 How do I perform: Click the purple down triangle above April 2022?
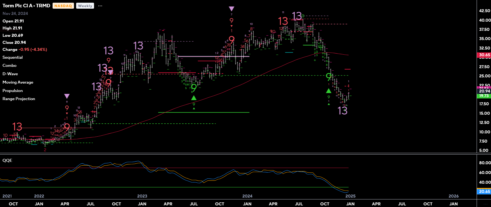point(67,96)
